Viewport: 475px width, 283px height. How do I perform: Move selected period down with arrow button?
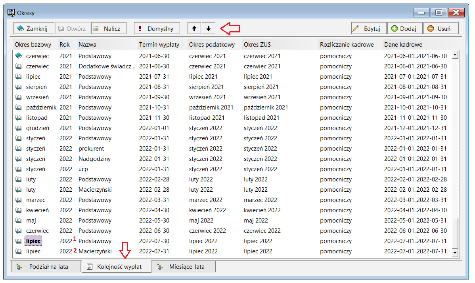[x=209, y=28]
